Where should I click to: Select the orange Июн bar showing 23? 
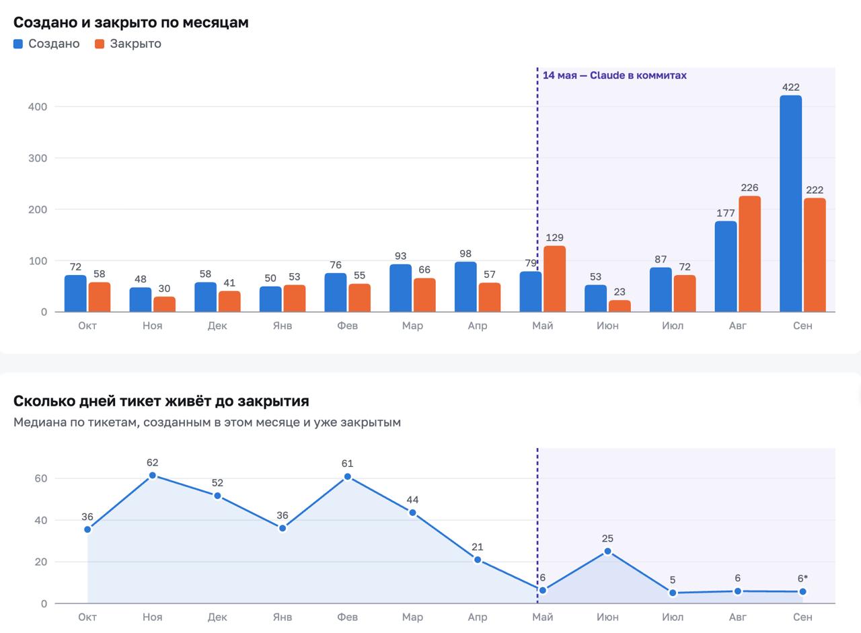tap(620, 306)
